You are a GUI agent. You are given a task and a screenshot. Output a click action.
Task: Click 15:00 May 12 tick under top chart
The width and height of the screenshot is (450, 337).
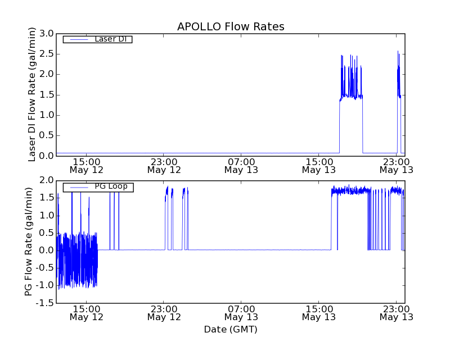tap(86, 165)
